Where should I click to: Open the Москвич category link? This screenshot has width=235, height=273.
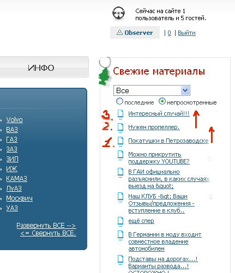pos(20,198)
